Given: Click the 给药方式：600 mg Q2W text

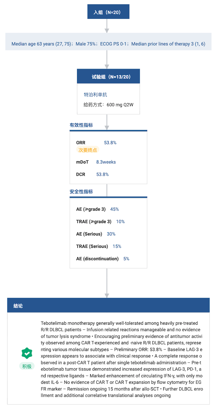Looking at the screenshot, I should click(x=108, y=105).
